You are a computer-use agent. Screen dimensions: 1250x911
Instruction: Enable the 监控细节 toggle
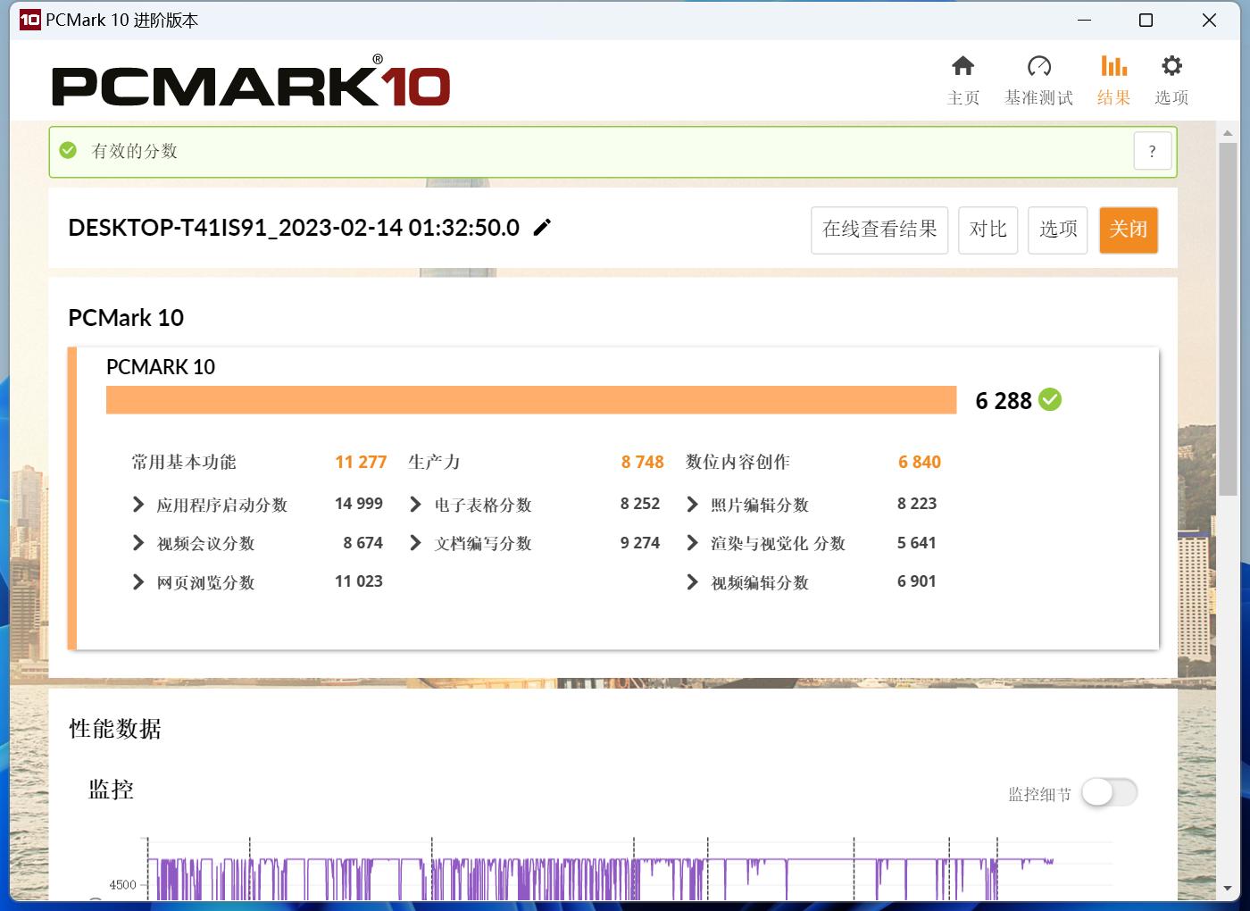click(x=1109, y=792)
